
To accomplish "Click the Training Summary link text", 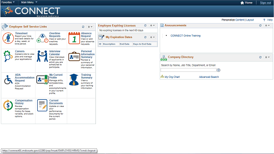I will (x=86, y=76).
